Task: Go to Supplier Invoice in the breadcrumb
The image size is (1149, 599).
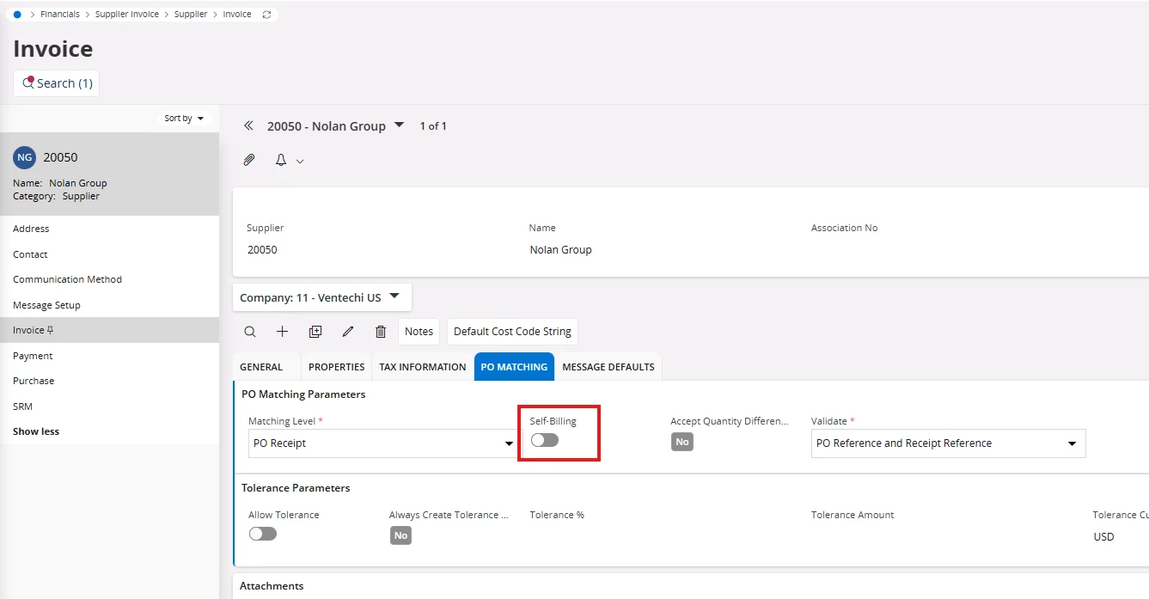Action: tap(127, 15)
